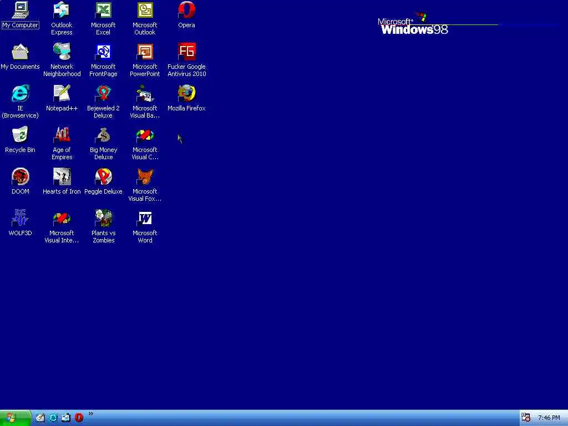Launch Outlook Express from quick launch

[x=66, y=418]
